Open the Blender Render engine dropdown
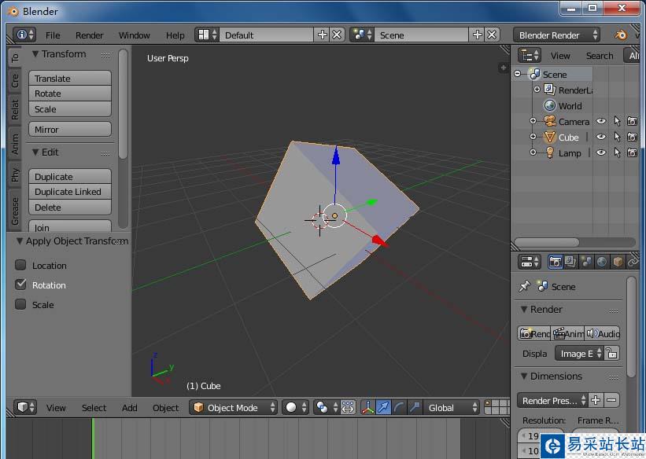 556,35
